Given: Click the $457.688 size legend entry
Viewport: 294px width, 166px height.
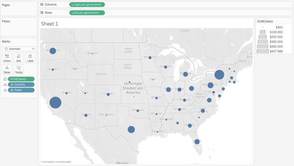Looking at the screenshot, I should (x=270, y=51).
